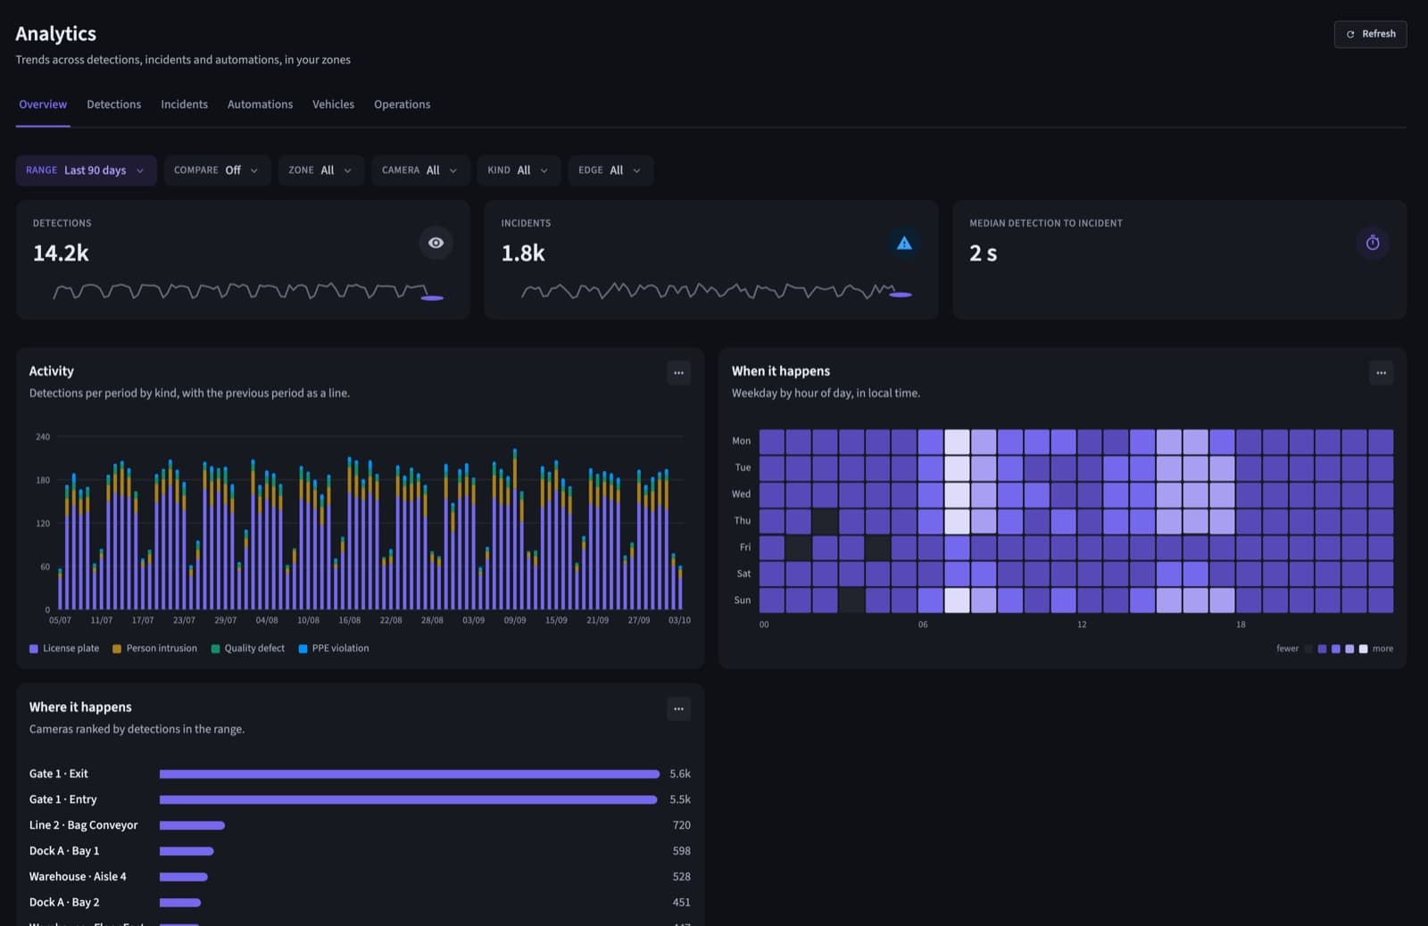Image resolution: width=1428 pixels, height=926 pixels.
Task: Click the 2 s median value
Action: click(983, 253)
